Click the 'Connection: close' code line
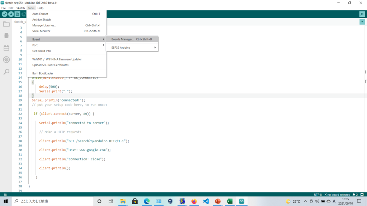367x206 pixels. coord(72,159)
